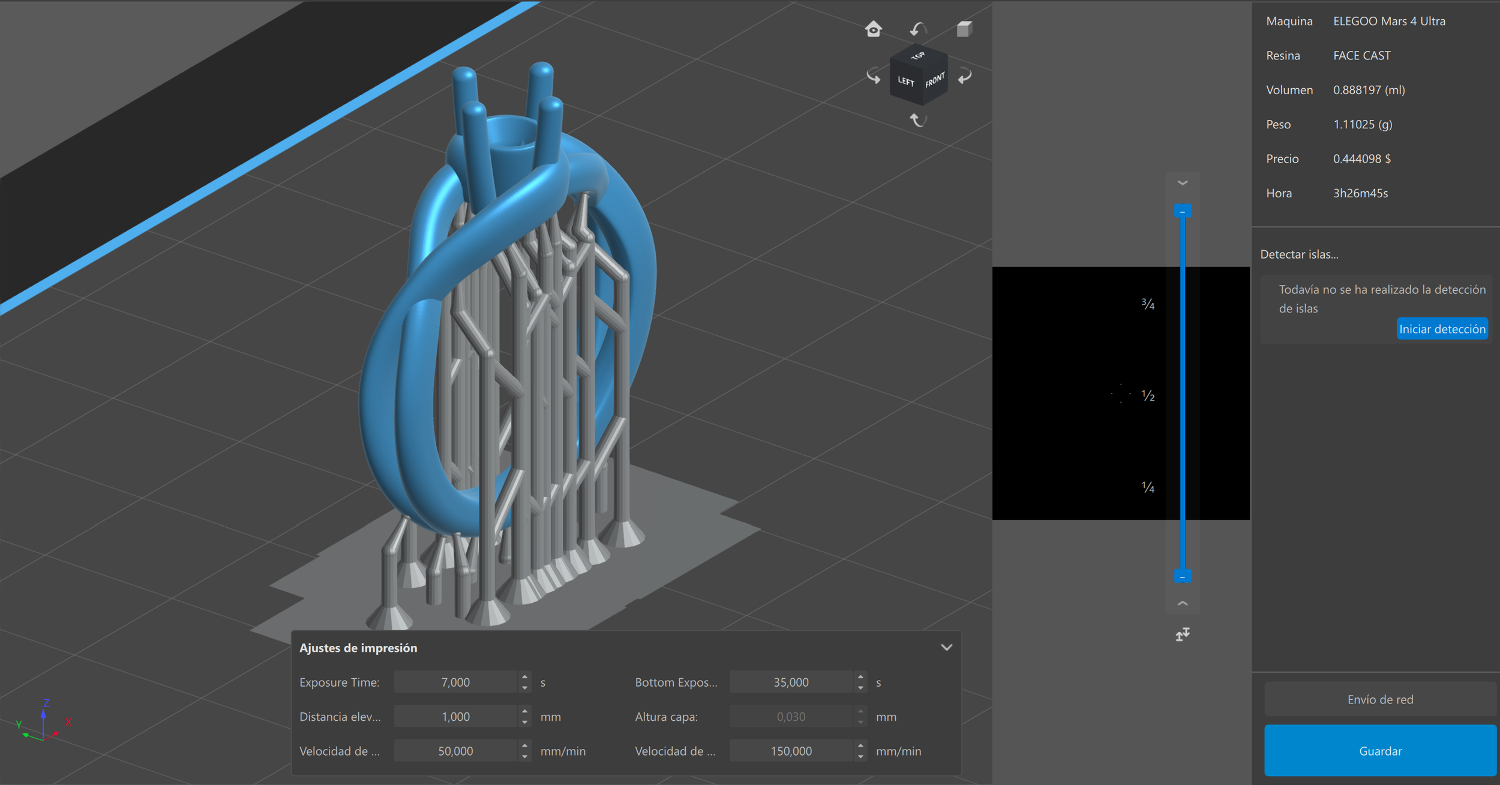Rotate view using the arrow right of the cube
1500x785 pixels.
(x=965, y=76)
